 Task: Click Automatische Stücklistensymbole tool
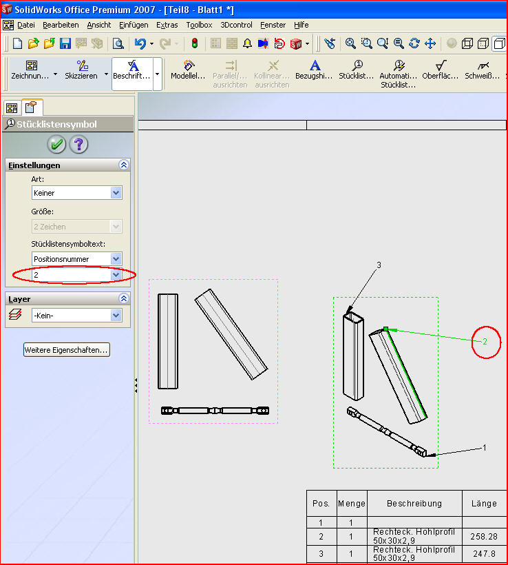[x=398, y=74]
